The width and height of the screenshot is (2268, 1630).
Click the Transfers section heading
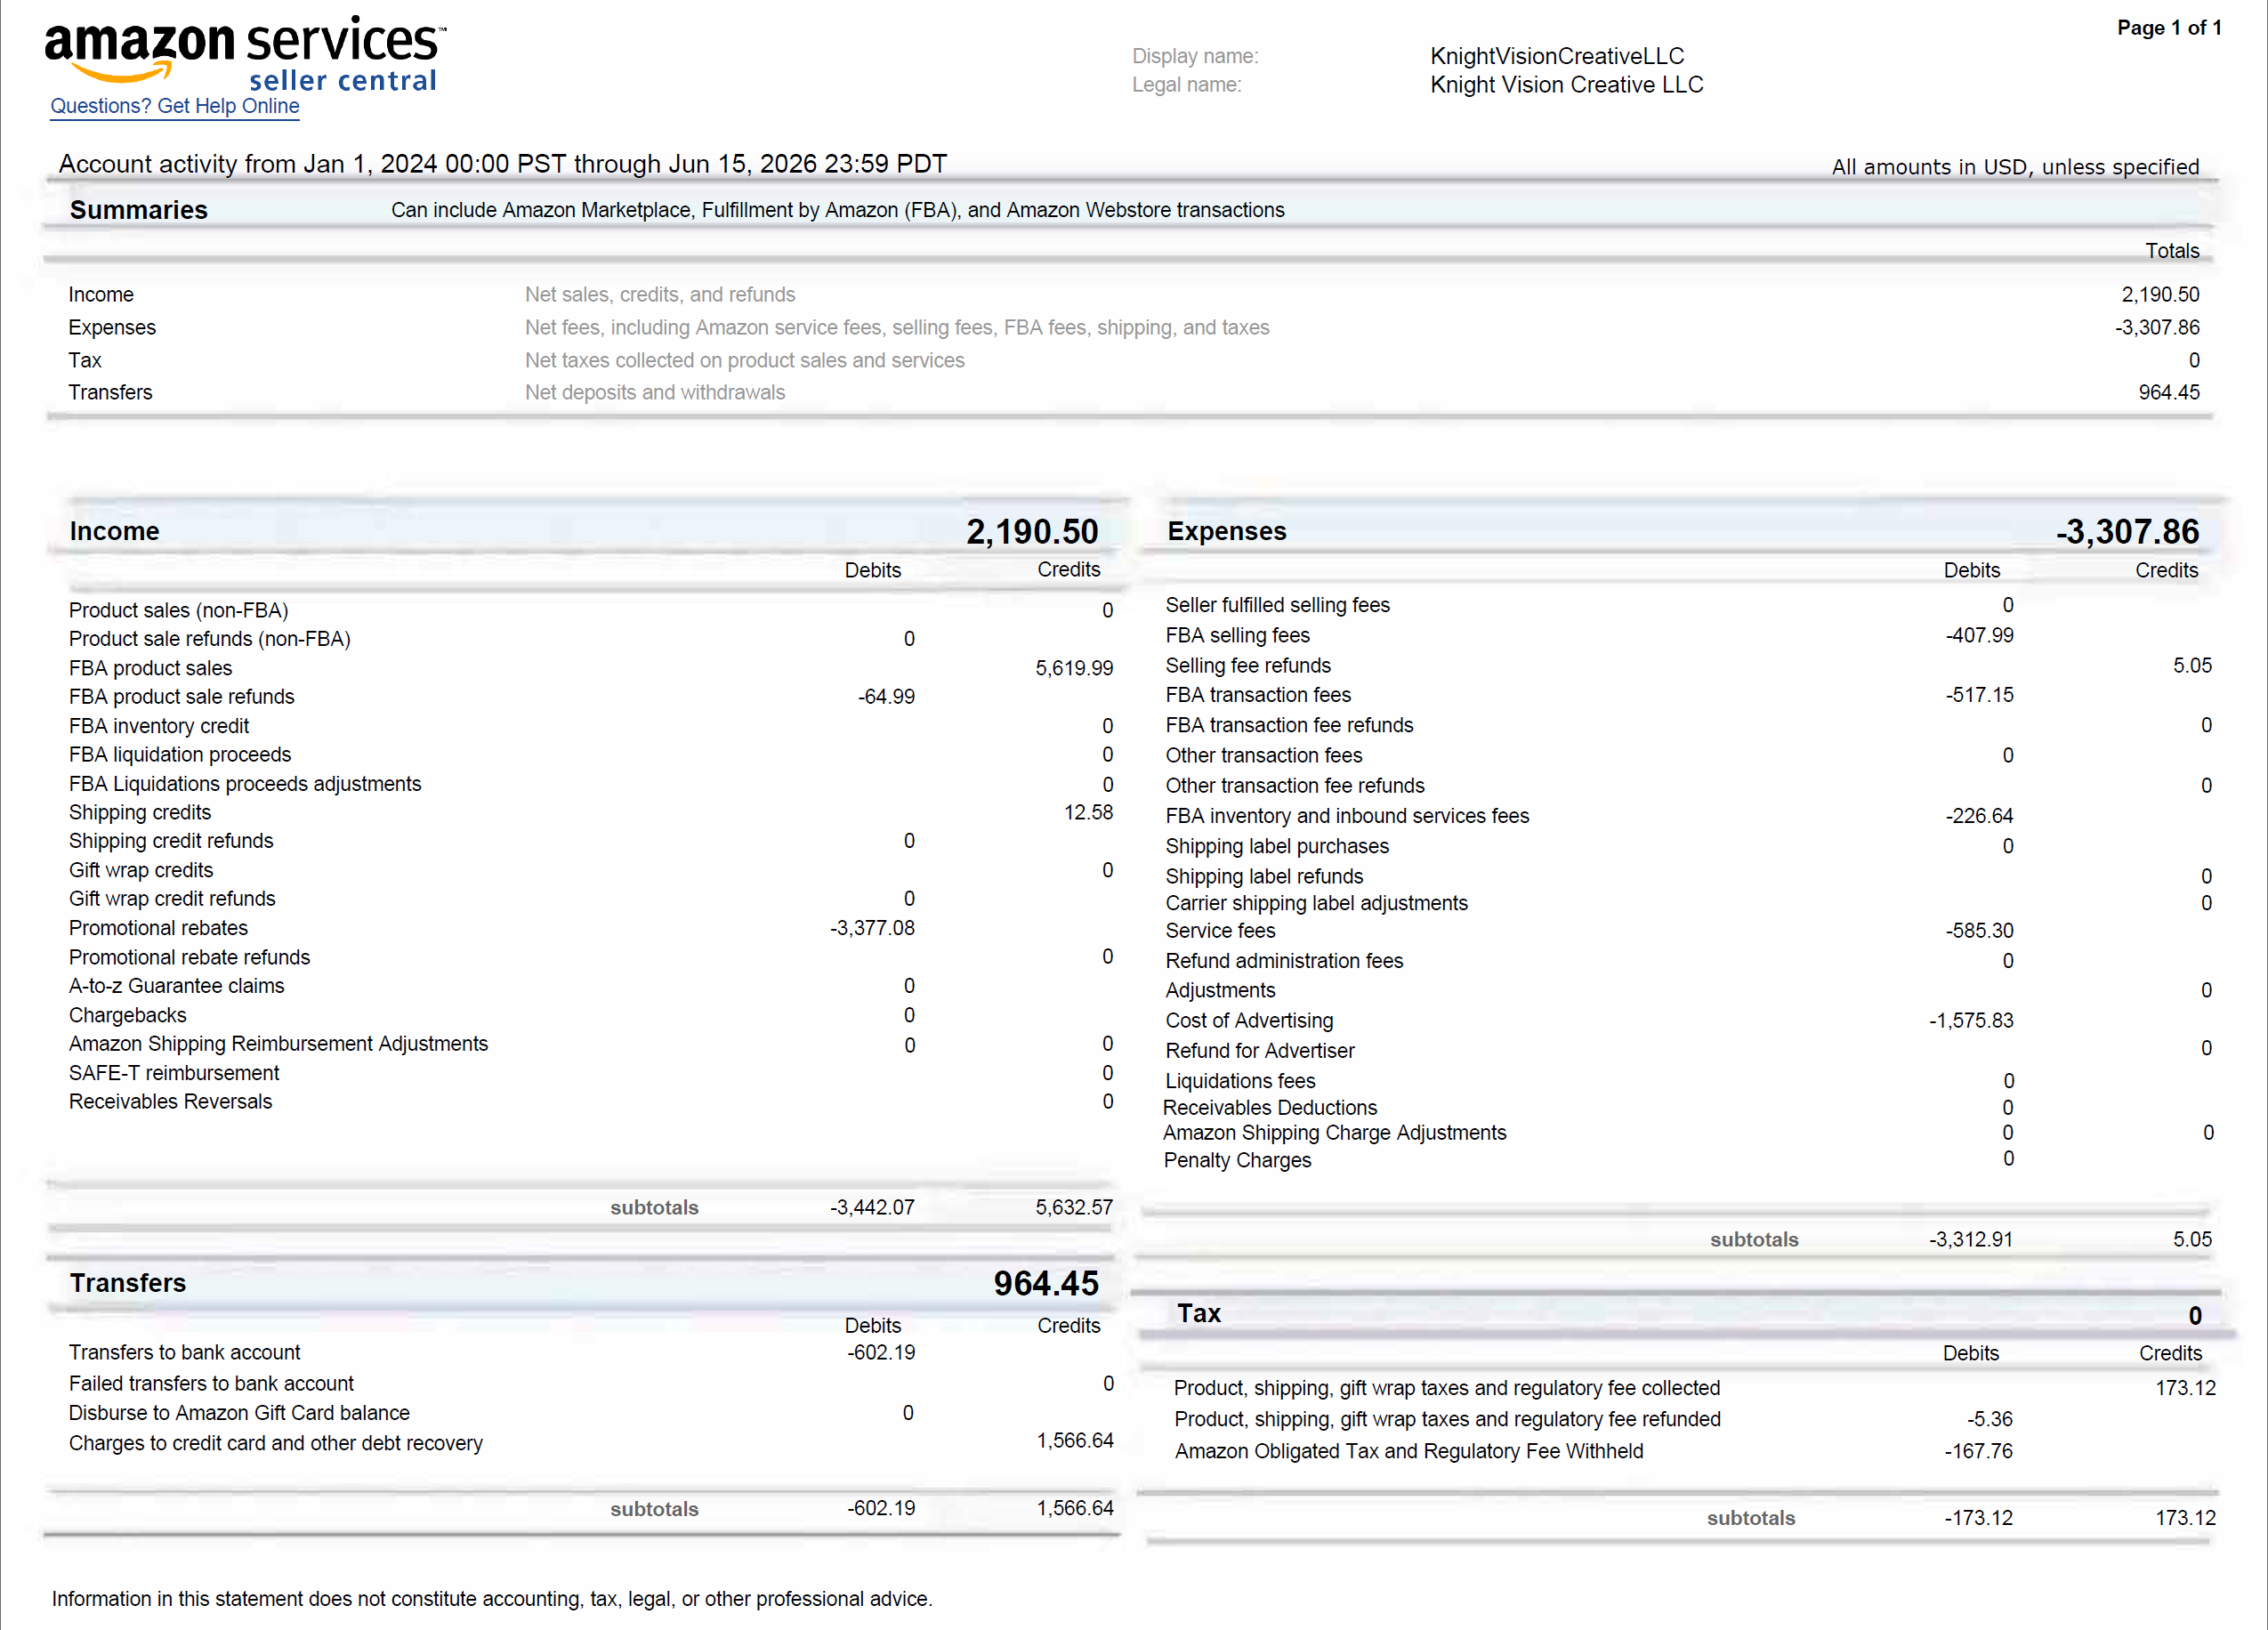pyautogui.click(x=128, y=1283)
